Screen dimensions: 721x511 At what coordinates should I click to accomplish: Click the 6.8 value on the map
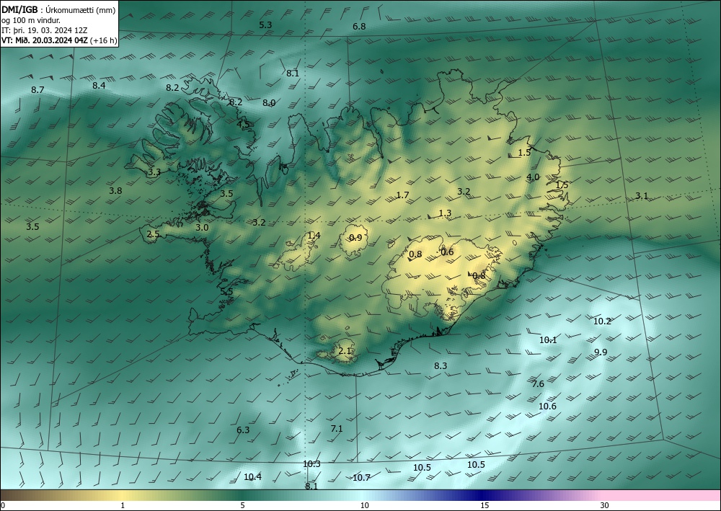click(359, 27)
